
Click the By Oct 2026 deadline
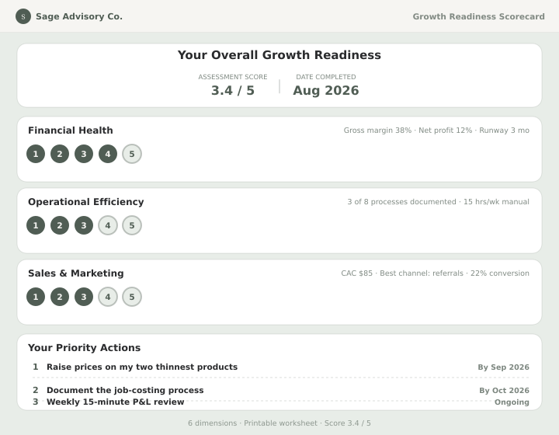click(504, 391)
